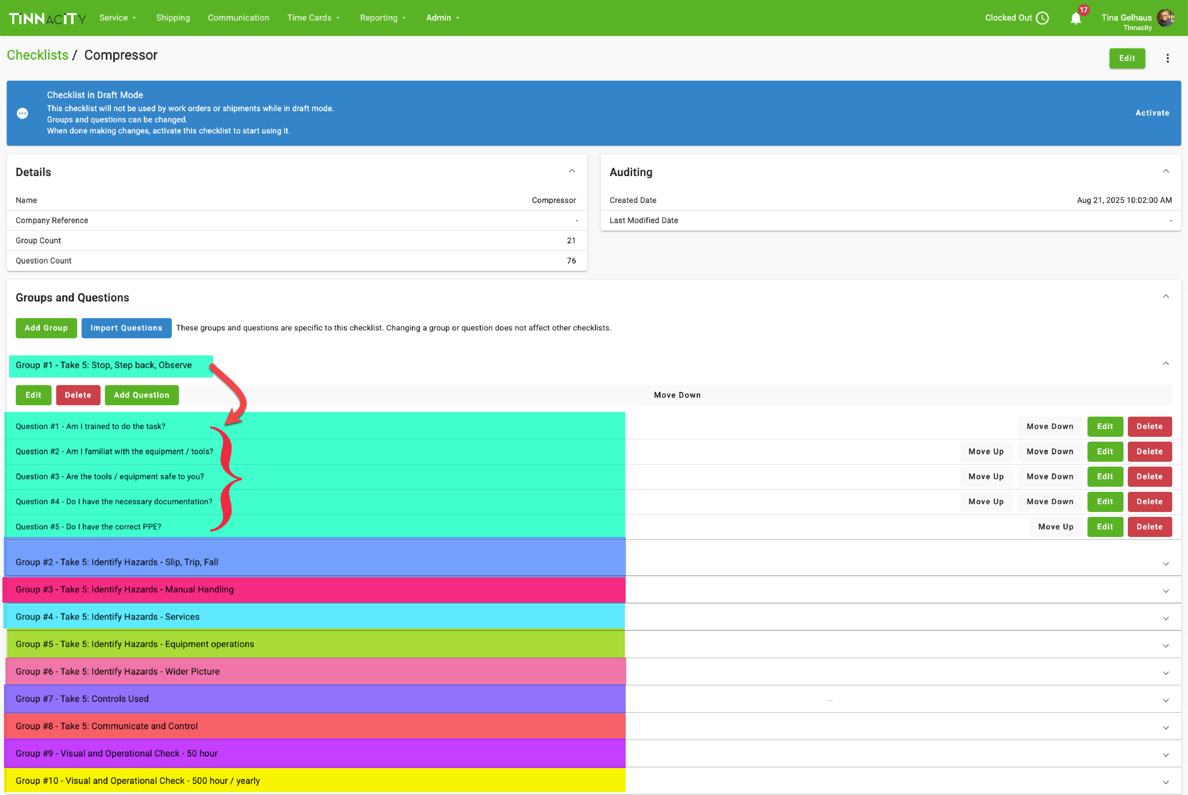Open the Reporting menu
The image size is (1188, 795).
coord(383,18)
